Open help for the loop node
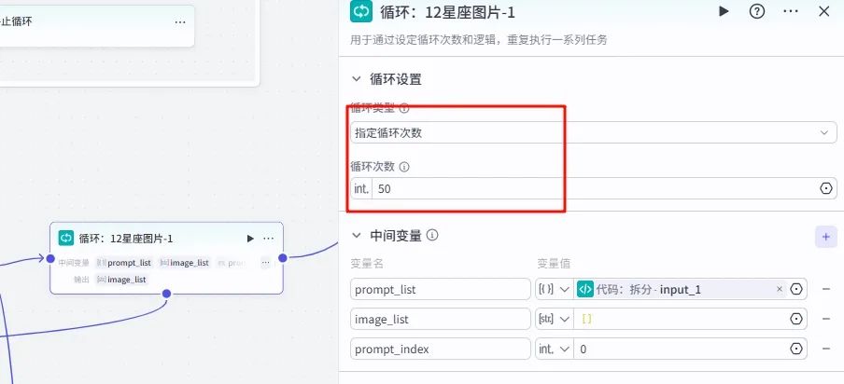 point(757,11)
